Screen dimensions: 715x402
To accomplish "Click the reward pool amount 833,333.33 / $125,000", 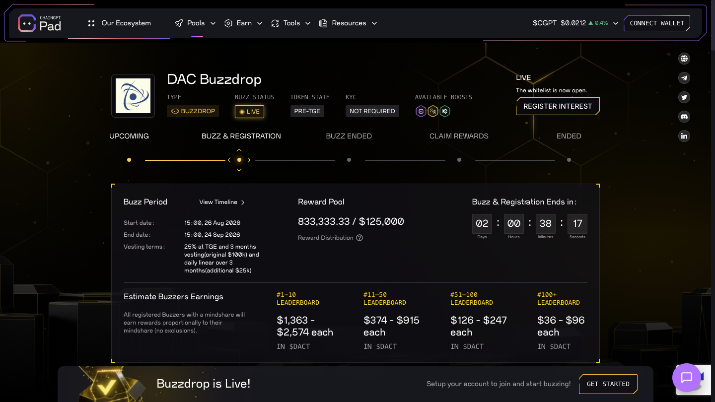I will 351,222.
